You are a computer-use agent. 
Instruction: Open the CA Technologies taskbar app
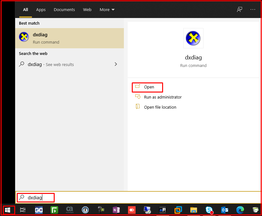point(70,210)
